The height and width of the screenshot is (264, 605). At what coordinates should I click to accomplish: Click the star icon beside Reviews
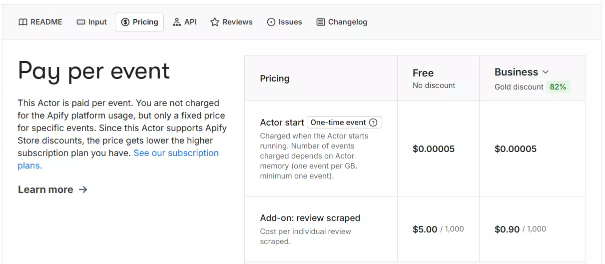tap(215, 22)
